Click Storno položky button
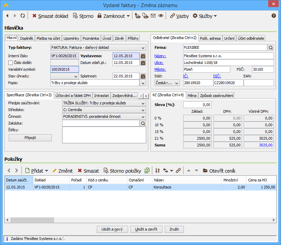The width and height of the screenshot is (281, 245). pos(122,171)
